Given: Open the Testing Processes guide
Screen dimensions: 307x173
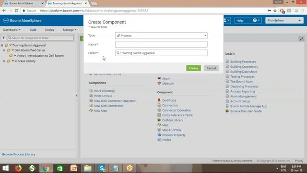Looking at the screenshot, I should pyautogui.click(x=242, y=76).
